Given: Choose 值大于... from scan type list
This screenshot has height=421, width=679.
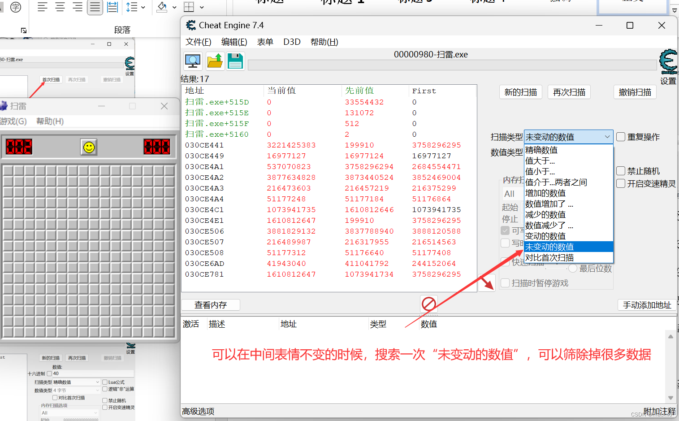Looking at the screenshot, I should (x=568, y=161).
